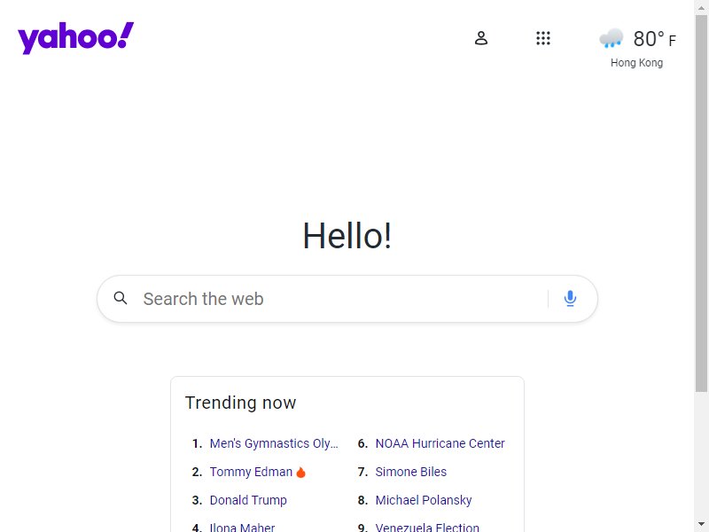The image size is (709, 532).
Task: Open the apps grid menu icon
Action: pos(543,38)
